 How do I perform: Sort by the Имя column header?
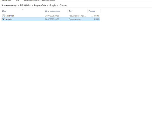[x=4, y=11]
